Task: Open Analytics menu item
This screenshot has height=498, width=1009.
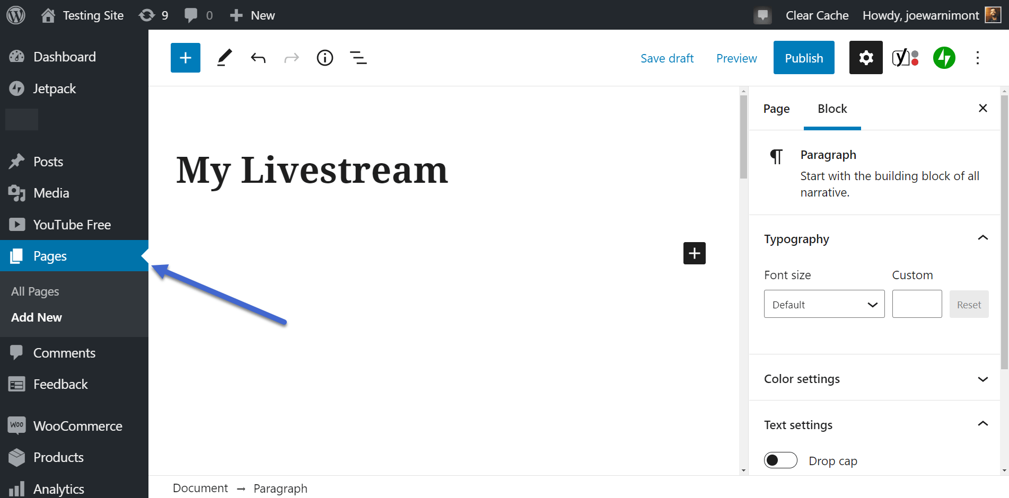Action: click(x=74, y=488)
